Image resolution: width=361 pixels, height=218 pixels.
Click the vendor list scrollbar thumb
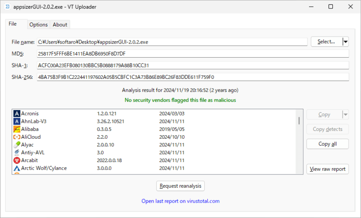click(299, 121)
